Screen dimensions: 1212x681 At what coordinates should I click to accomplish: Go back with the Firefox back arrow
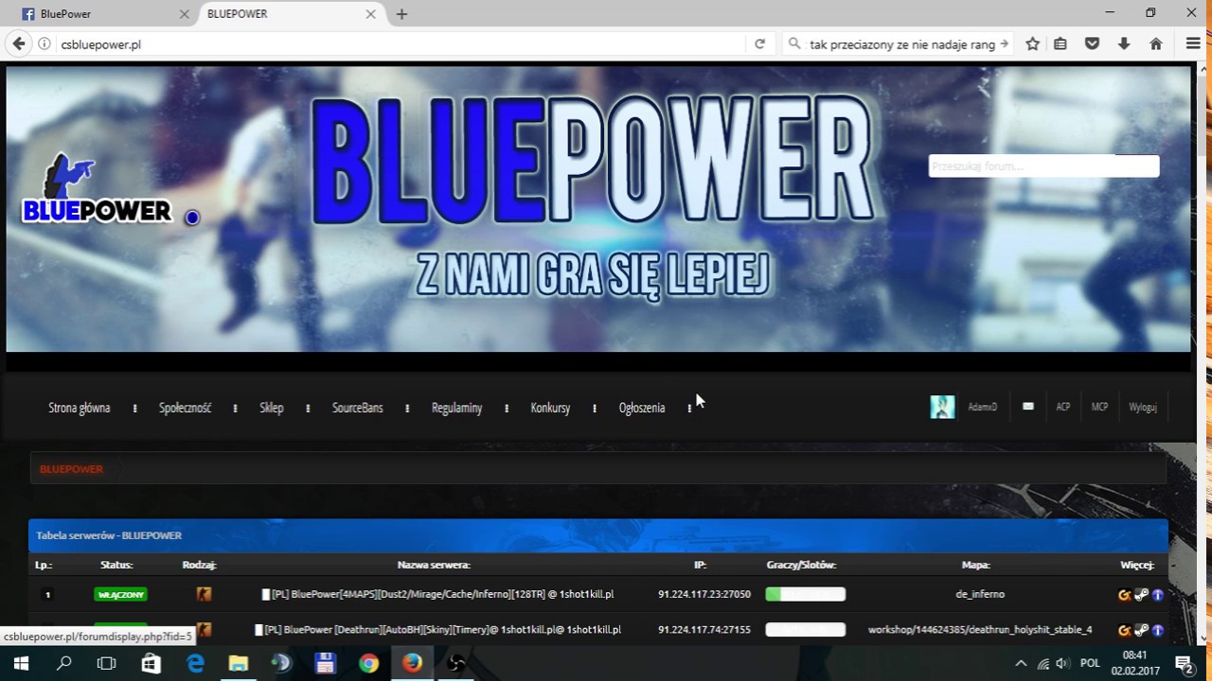pos(19,44)
